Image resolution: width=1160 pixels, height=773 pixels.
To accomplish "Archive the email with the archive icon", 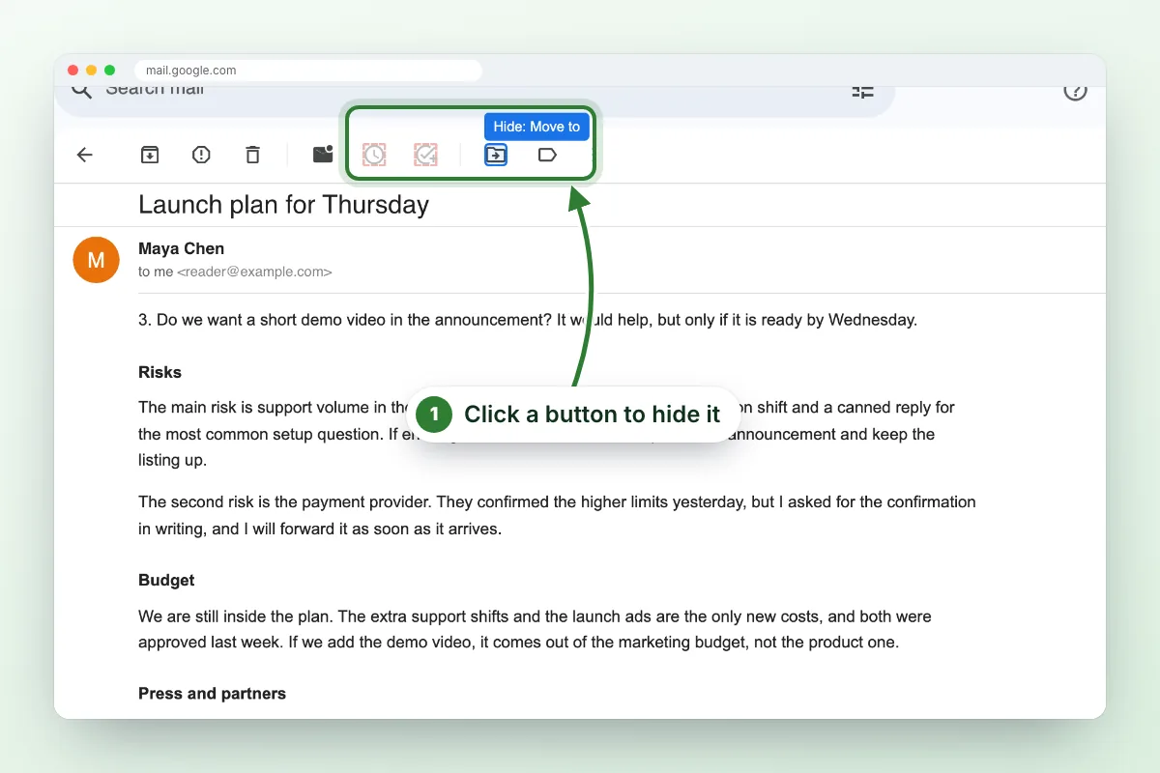I will click(150, 155).
